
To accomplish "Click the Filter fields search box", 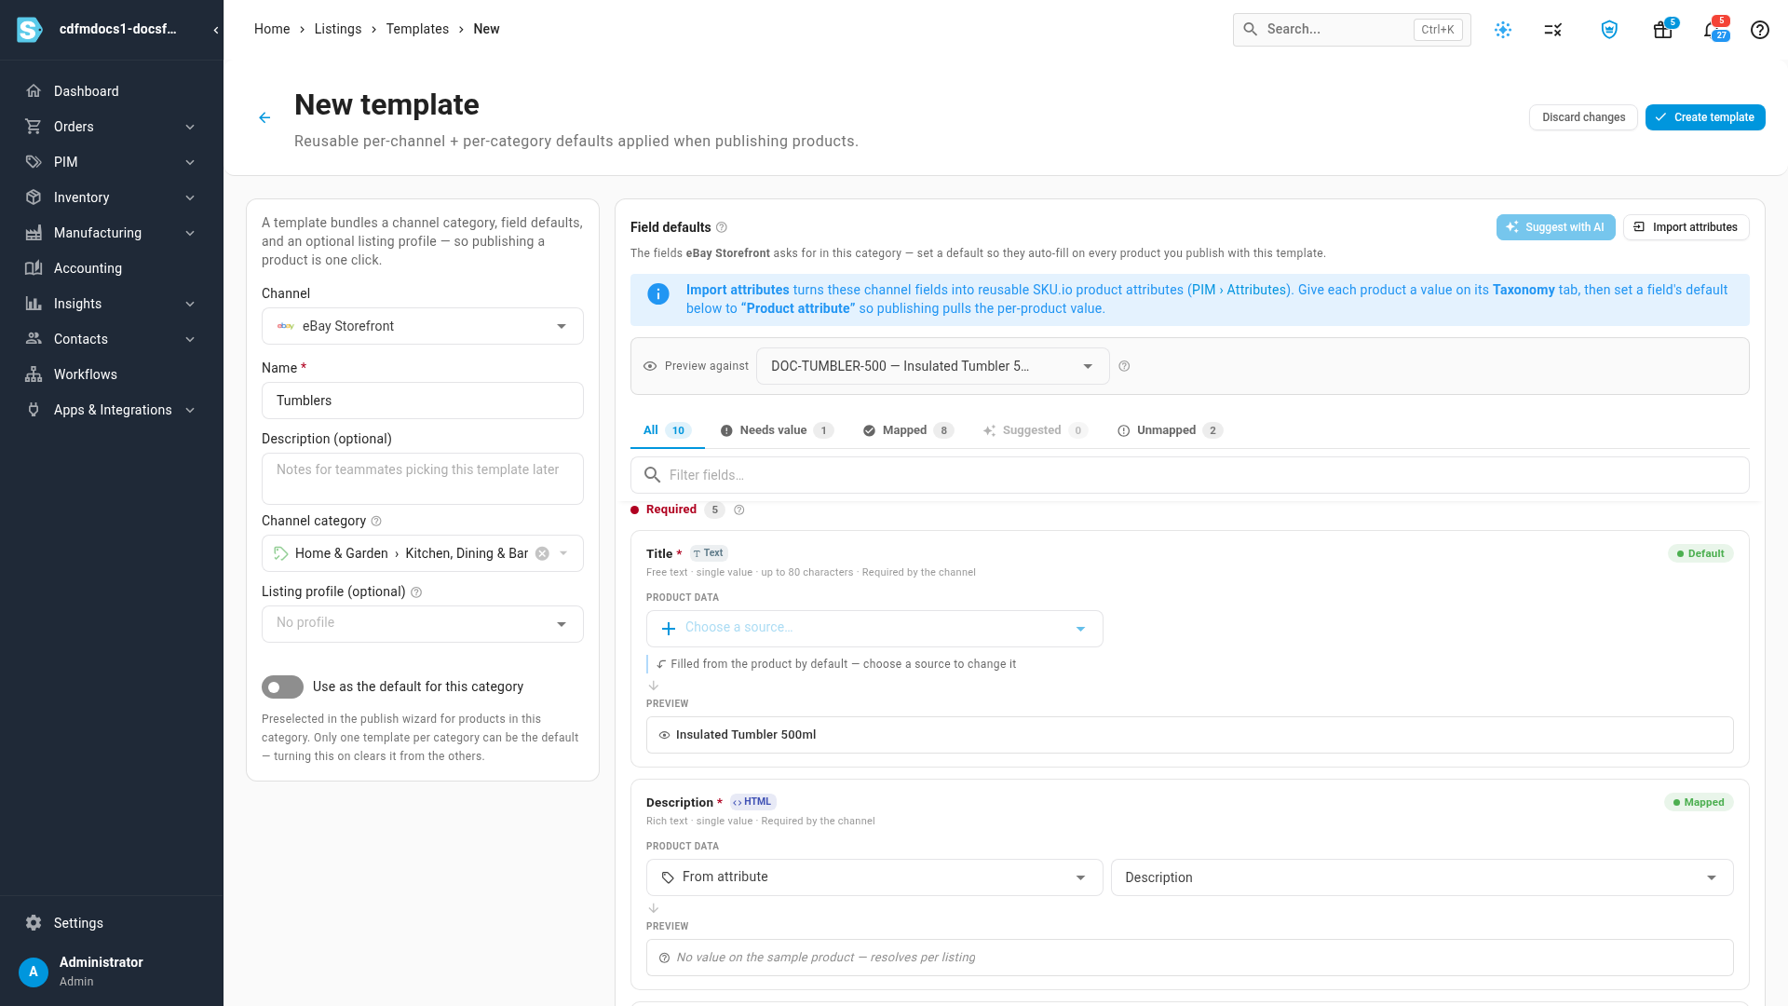I will [1189, 475].
